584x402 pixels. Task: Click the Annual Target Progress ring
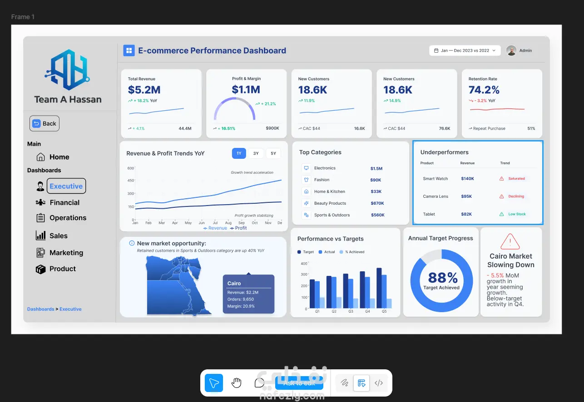tap(441, 280)
